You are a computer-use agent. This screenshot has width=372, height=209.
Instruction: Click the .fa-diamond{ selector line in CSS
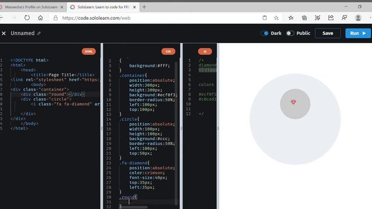pyautogui.click(x=134, y=163)
